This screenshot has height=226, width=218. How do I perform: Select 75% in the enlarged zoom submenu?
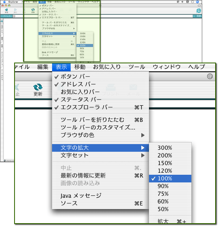pyautogui.click(x=170, y=194)
